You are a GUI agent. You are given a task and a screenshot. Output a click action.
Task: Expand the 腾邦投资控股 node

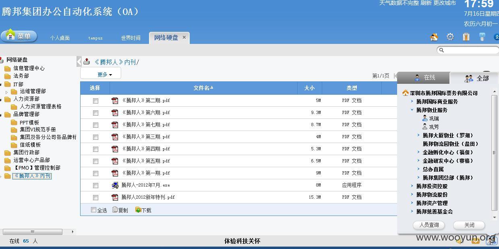pos(412,186)
